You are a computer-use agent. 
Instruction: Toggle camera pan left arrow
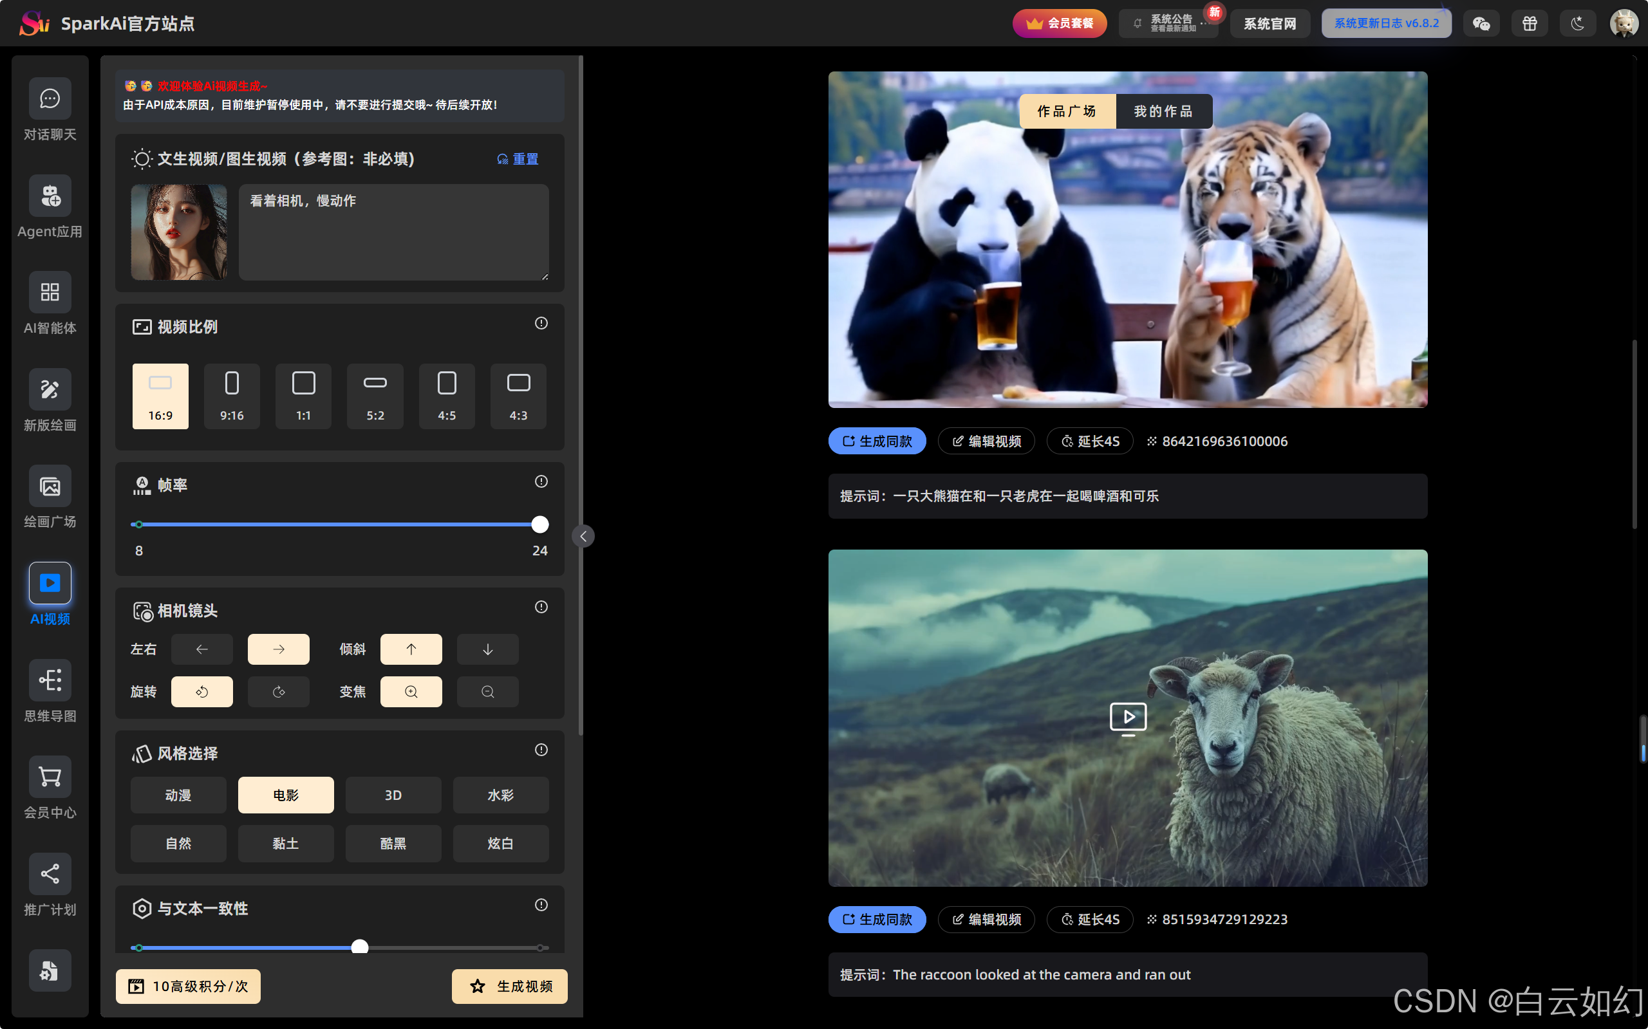[201, 649]
